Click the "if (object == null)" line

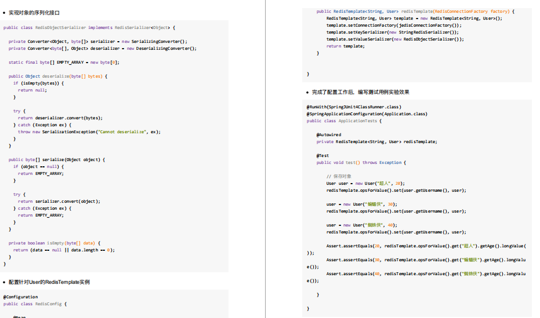38,166
